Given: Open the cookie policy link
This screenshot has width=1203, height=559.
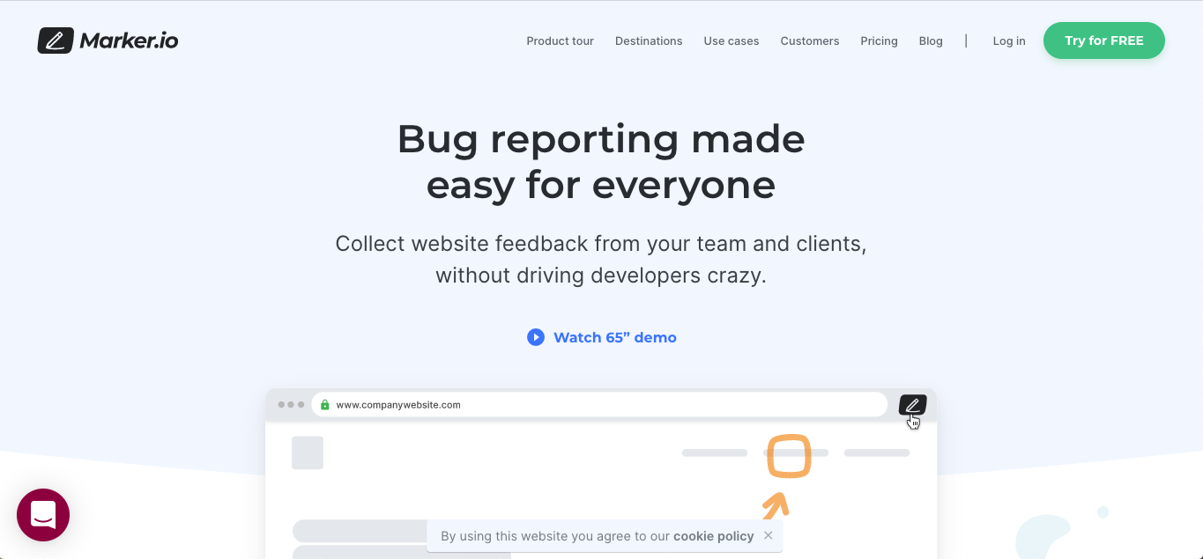Looking at the screenshot, I should pos(714,535).
